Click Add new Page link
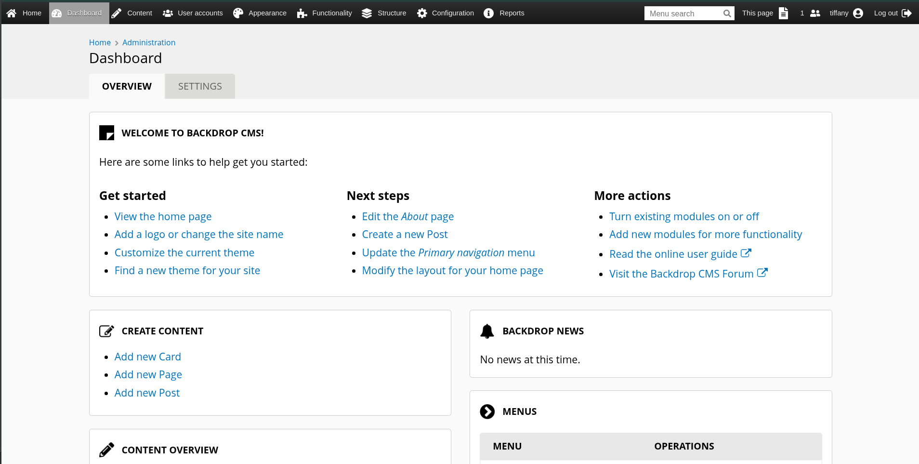The width and height of the screenshot is (919, 464). 148,375
